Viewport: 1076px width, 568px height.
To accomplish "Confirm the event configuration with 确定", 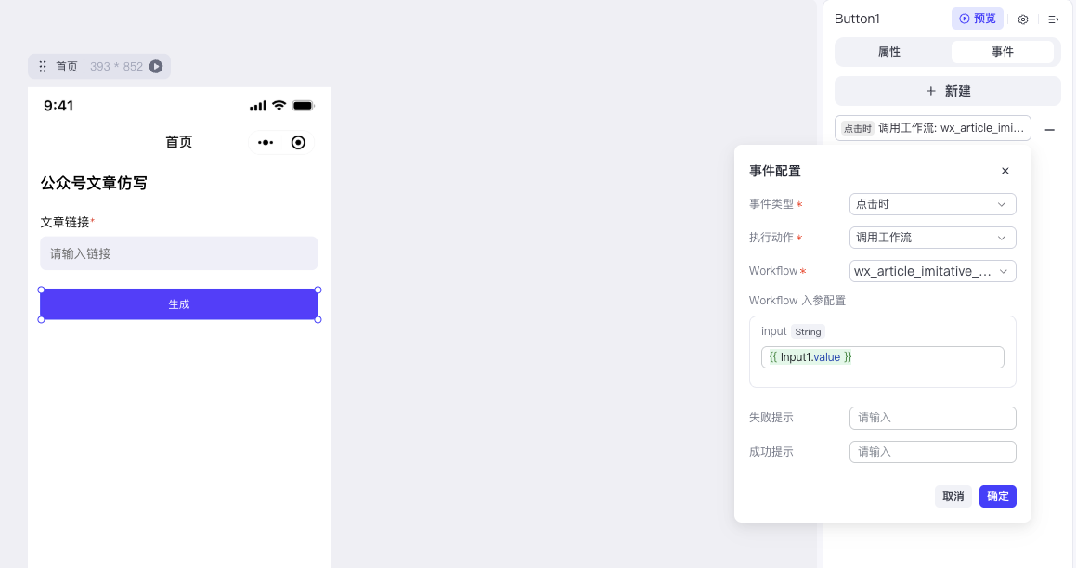I will [x=997, y=497].
